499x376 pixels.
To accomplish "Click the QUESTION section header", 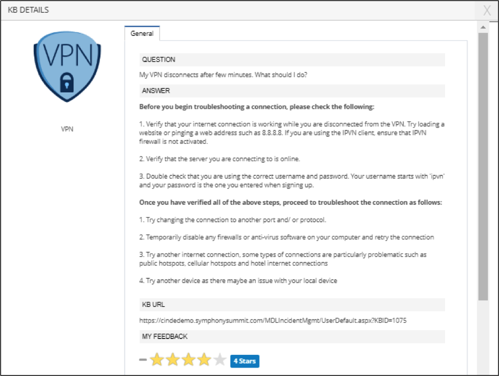I will point(292,60).
